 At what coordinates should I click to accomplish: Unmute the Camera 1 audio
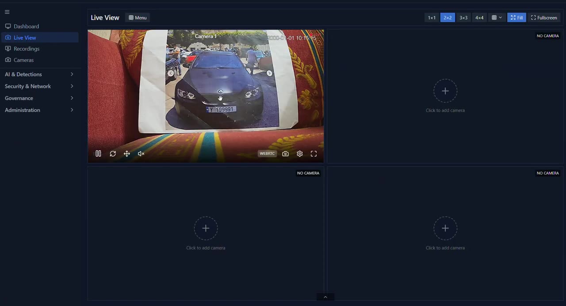[141, 153]
